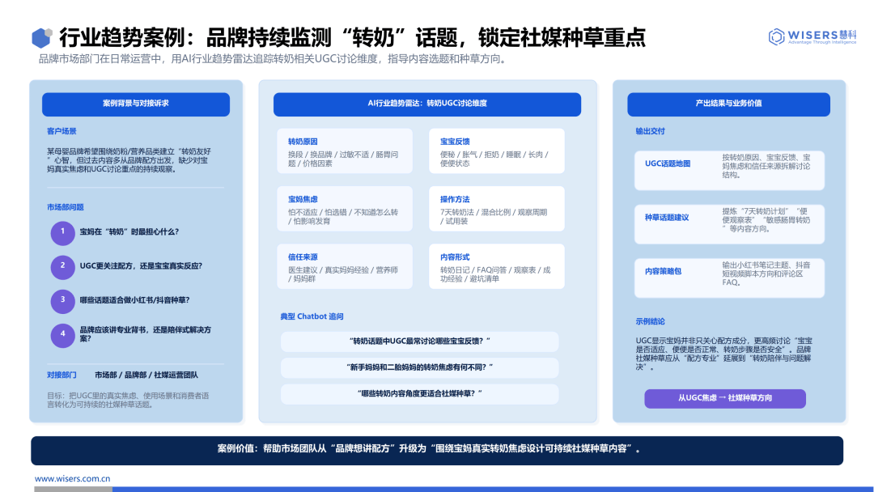The image size is (874, 492).
Task: Select the UGC话题地图 deliverable card
Action: (x=729, y=170)
